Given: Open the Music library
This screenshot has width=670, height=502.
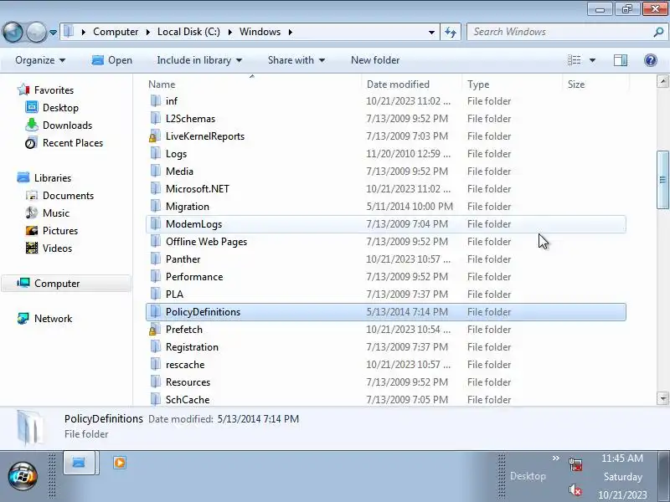Looking at the screenshot, I should click(56, 213).
